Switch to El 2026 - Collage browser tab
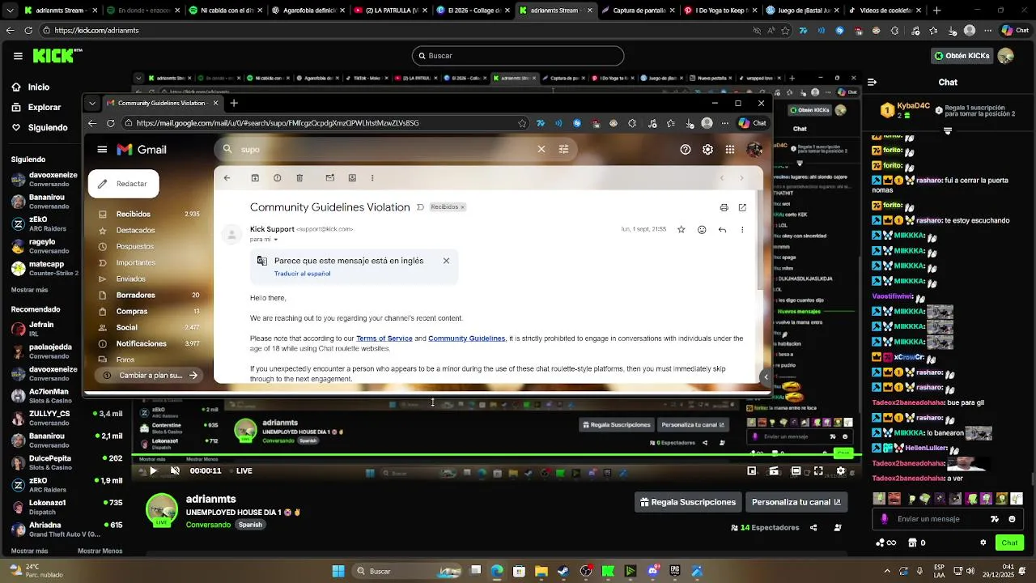 tap(473, 11)
